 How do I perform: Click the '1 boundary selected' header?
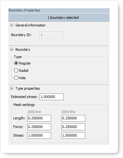[x=59, y=18]
